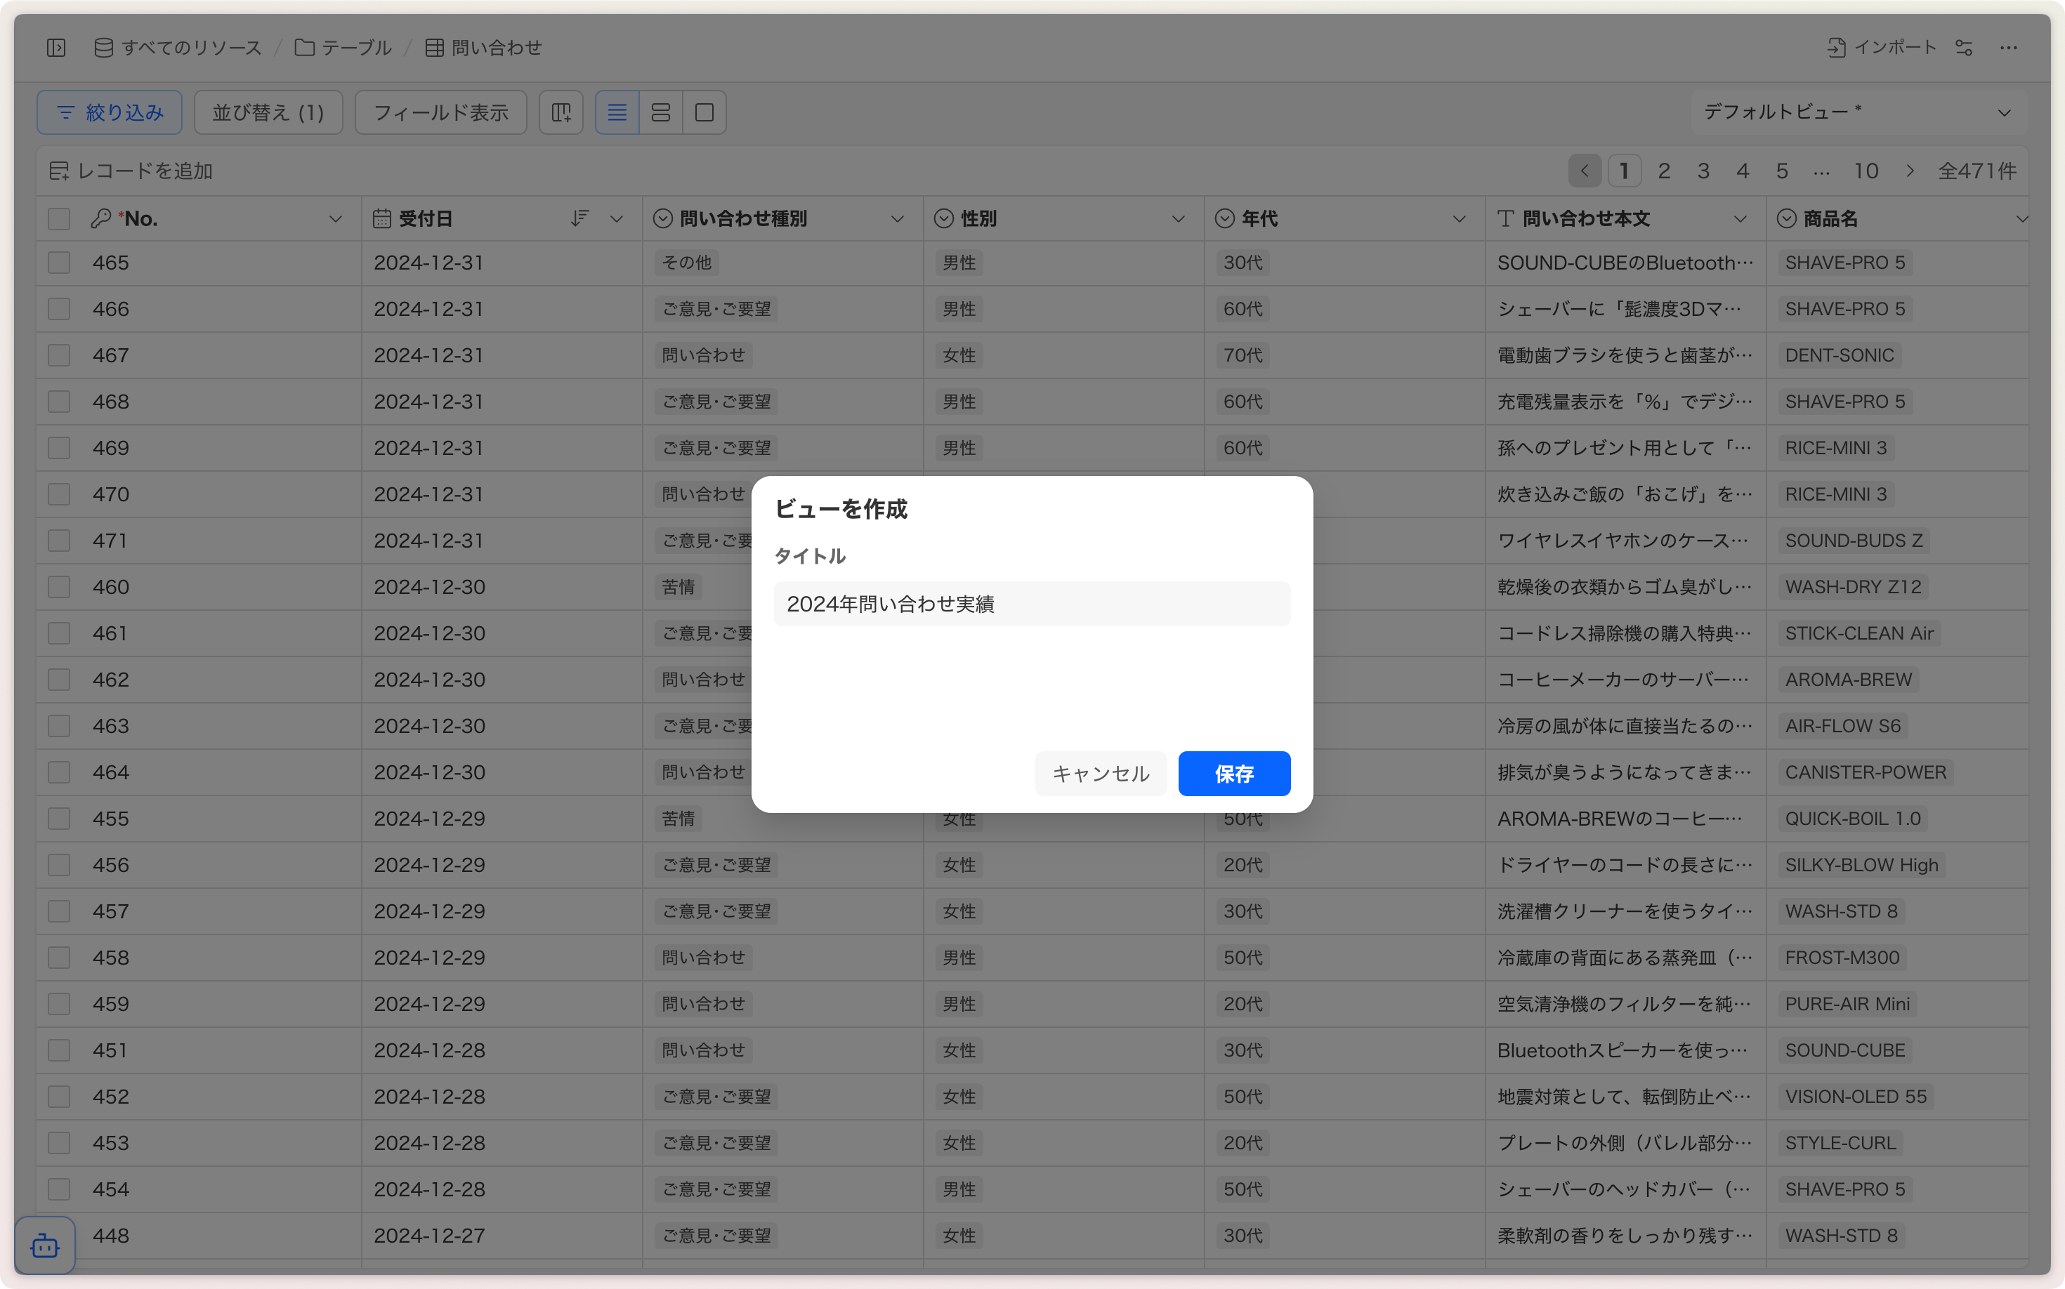Image resolution: width=2065 pixels, height=1289 pixels.
Task: Click the 保存 button in dialog
Action: click(x=1233, y=773)
